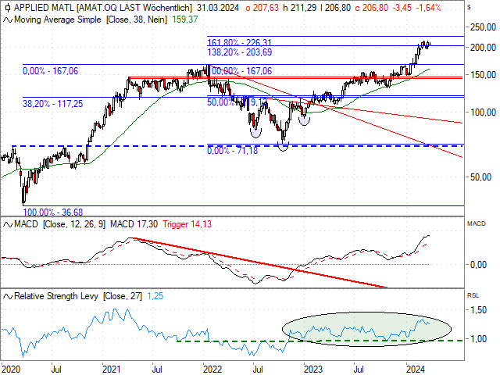Image resolution: width=500 pixels, height=375 pixels.
Task: Select Fibonacci label 161,80% - 226,31
Action: coord(240,42)
